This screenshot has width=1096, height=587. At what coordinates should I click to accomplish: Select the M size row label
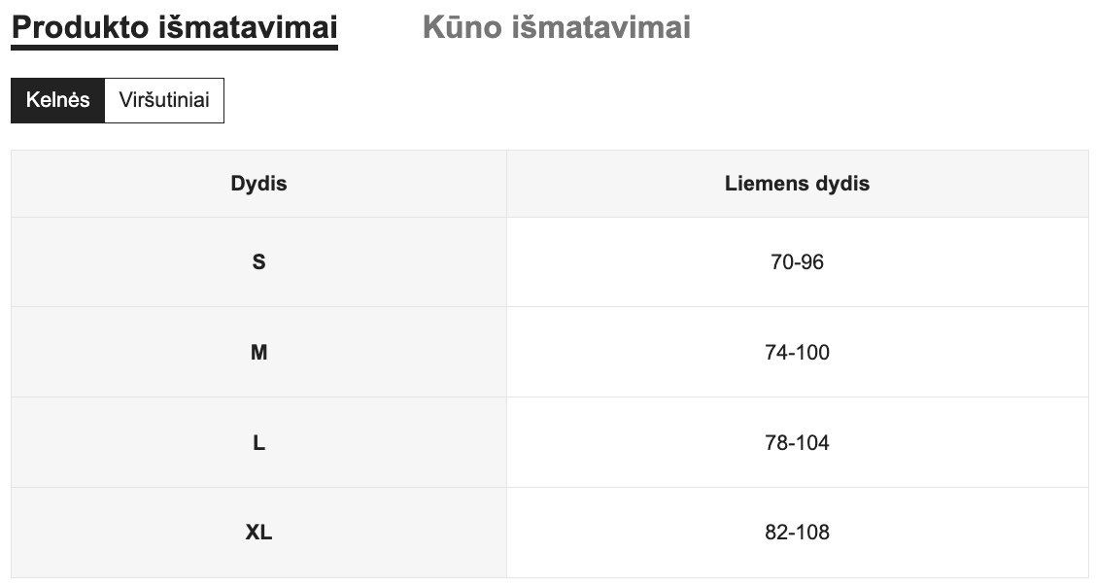[258, 352]
